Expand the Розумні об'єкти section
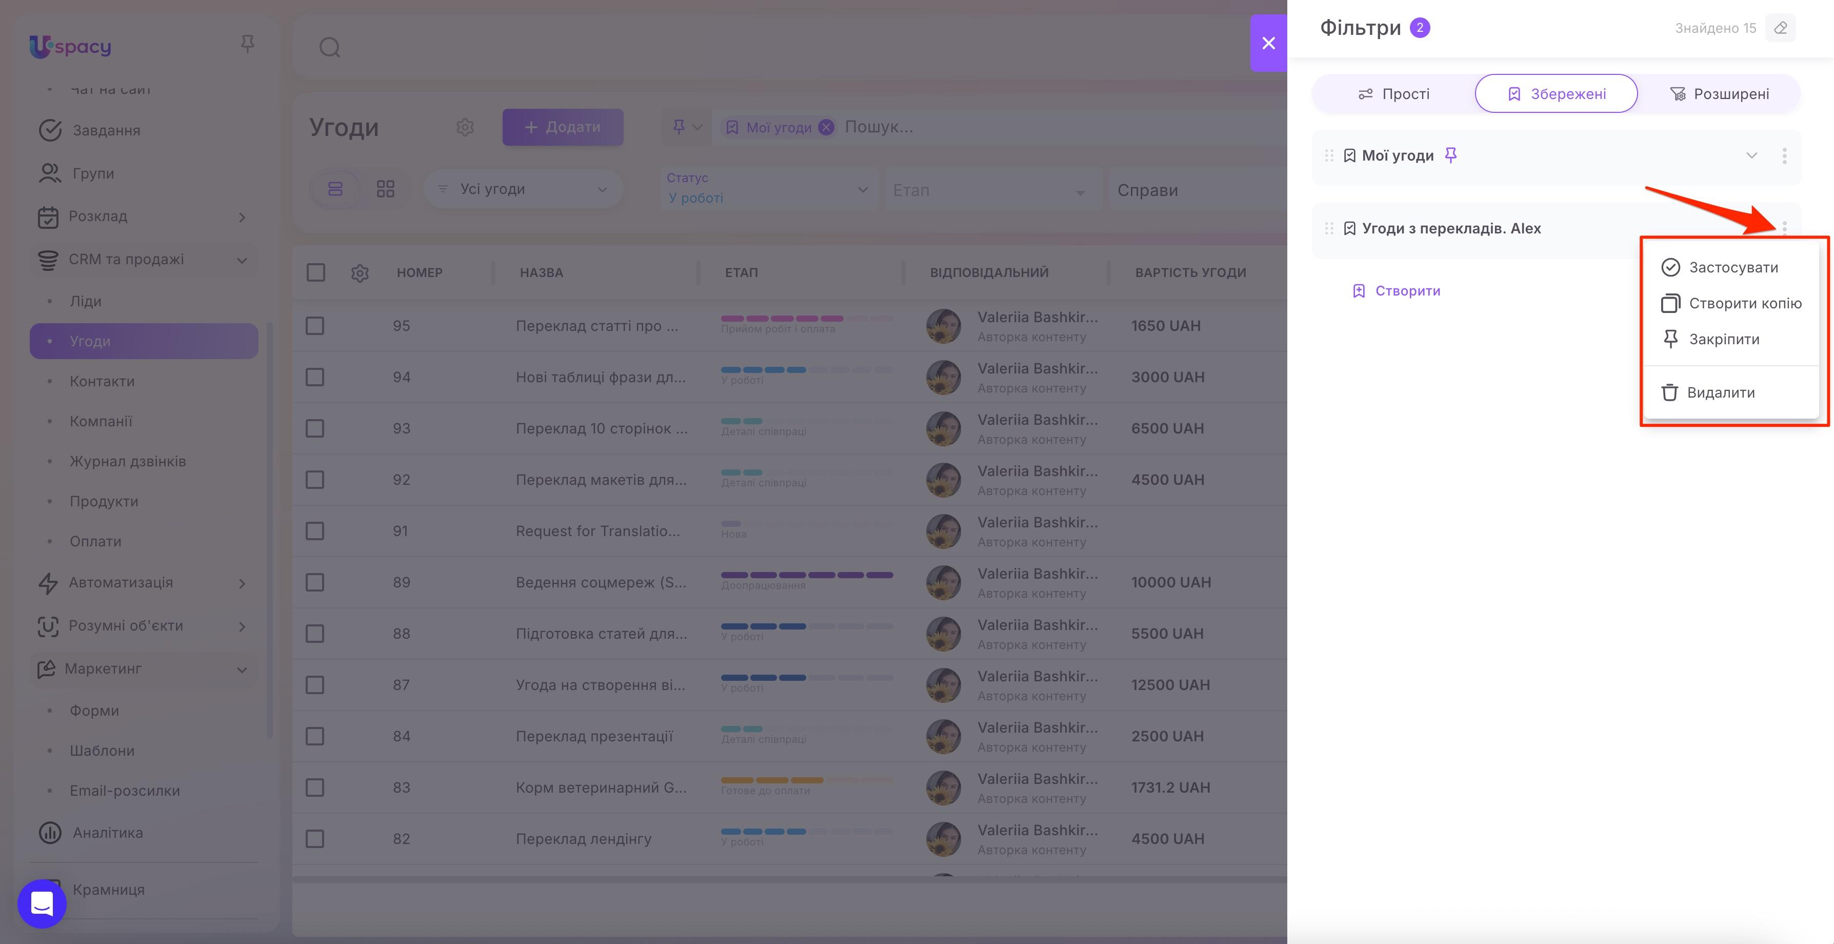 242,626
